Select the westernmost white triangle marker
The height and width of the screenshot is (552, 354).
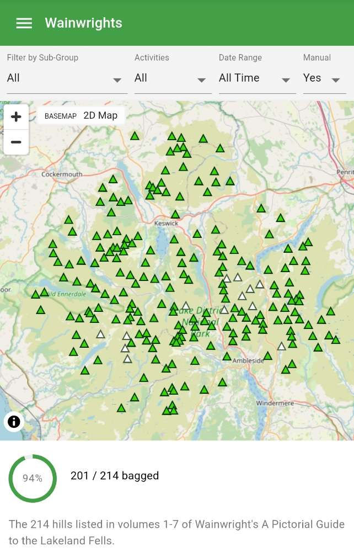click(100, 334)
